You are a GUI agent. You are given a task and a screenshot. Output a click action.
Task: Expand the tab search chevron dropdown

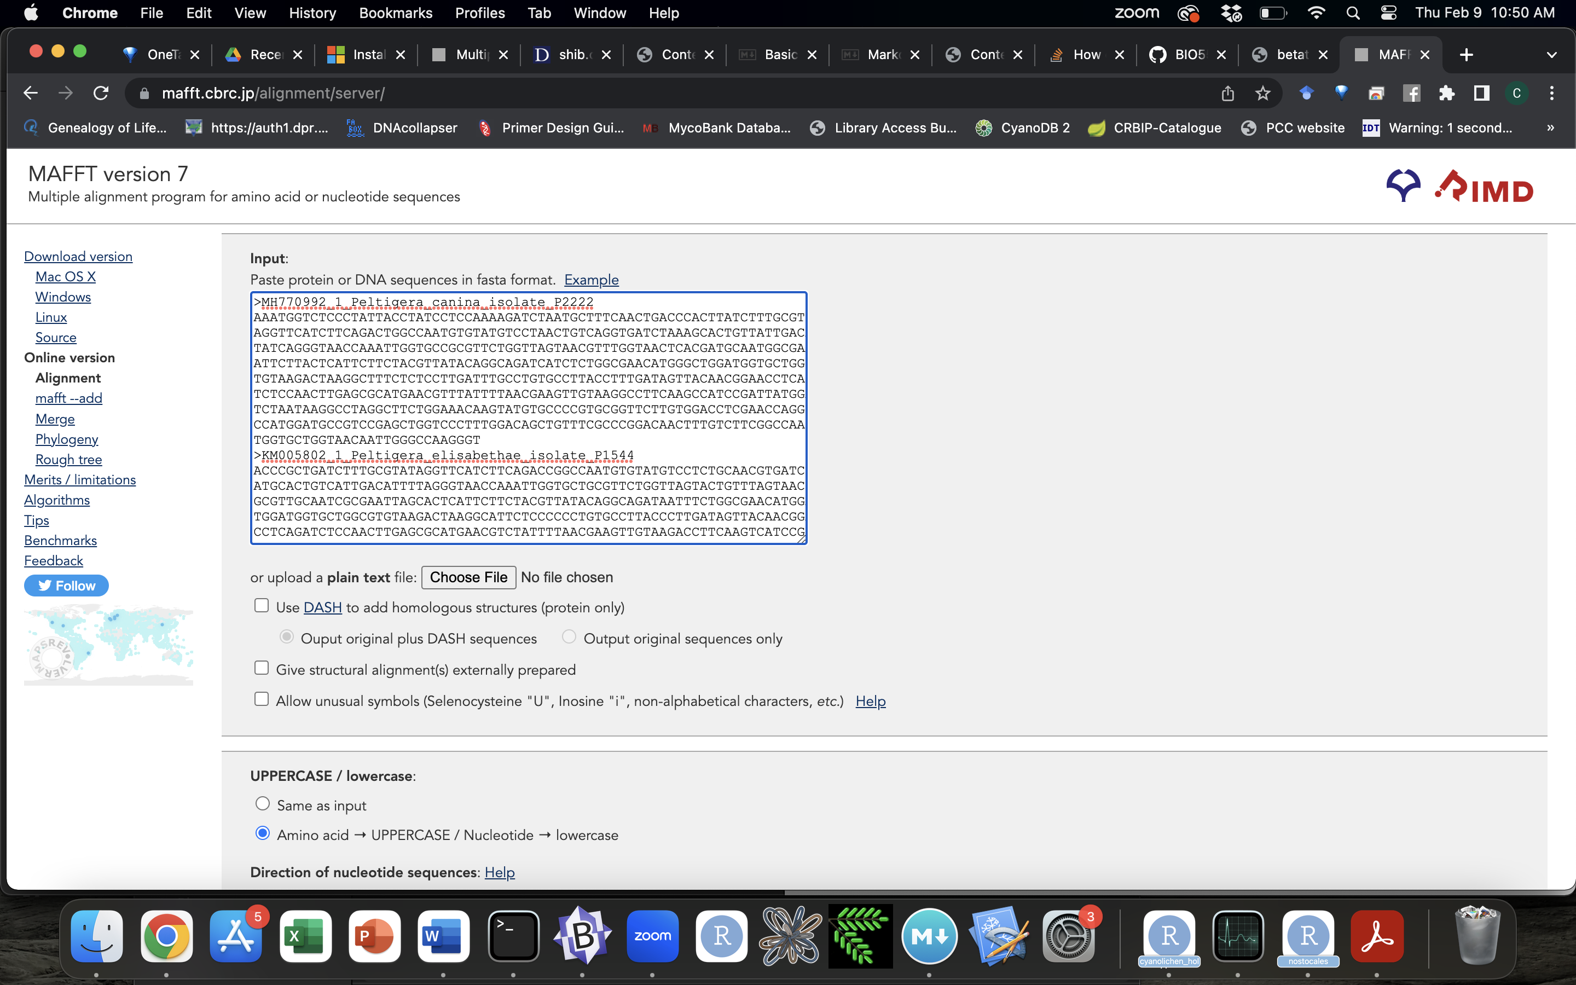coord(1551,55)
